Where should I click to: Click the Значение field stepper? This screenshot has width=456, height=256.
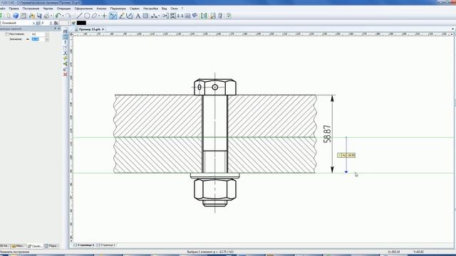47,39
